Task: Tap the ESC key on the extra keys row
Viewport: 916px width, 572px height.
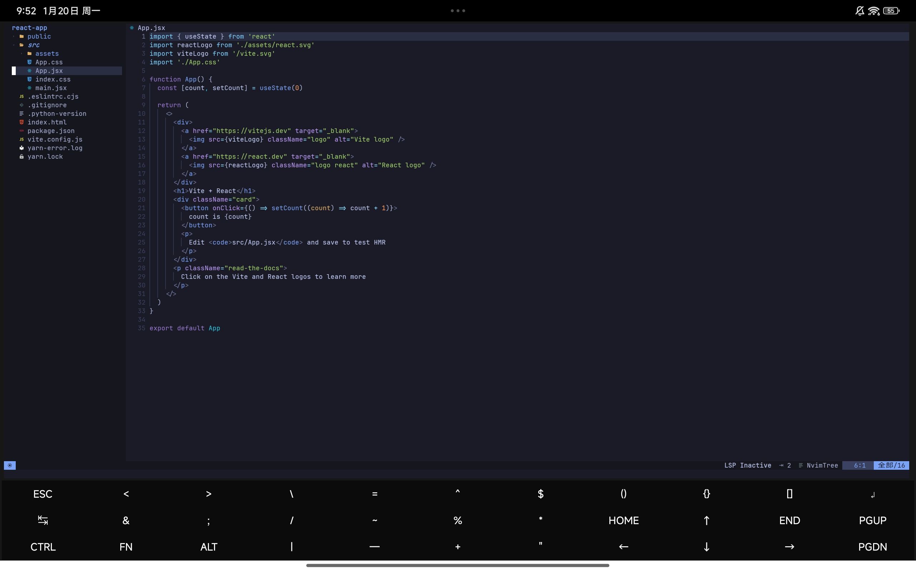Action: point(43,494)
